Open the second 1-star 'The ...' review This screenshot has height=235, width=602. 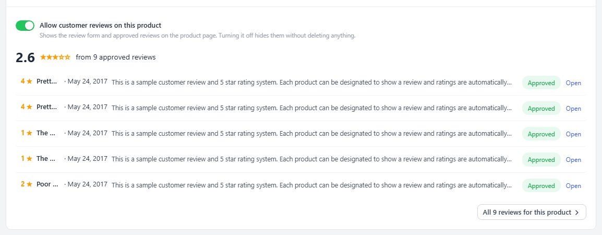tap(573, 160)
